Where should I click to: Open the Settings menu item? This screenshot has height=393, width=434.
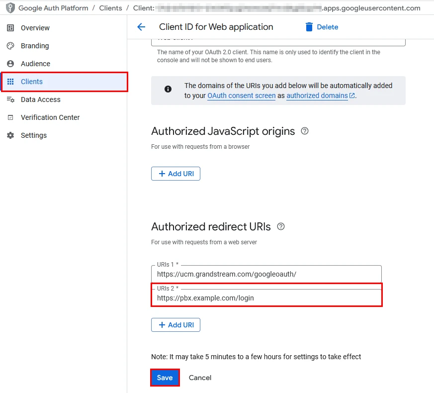coord(64,135)
